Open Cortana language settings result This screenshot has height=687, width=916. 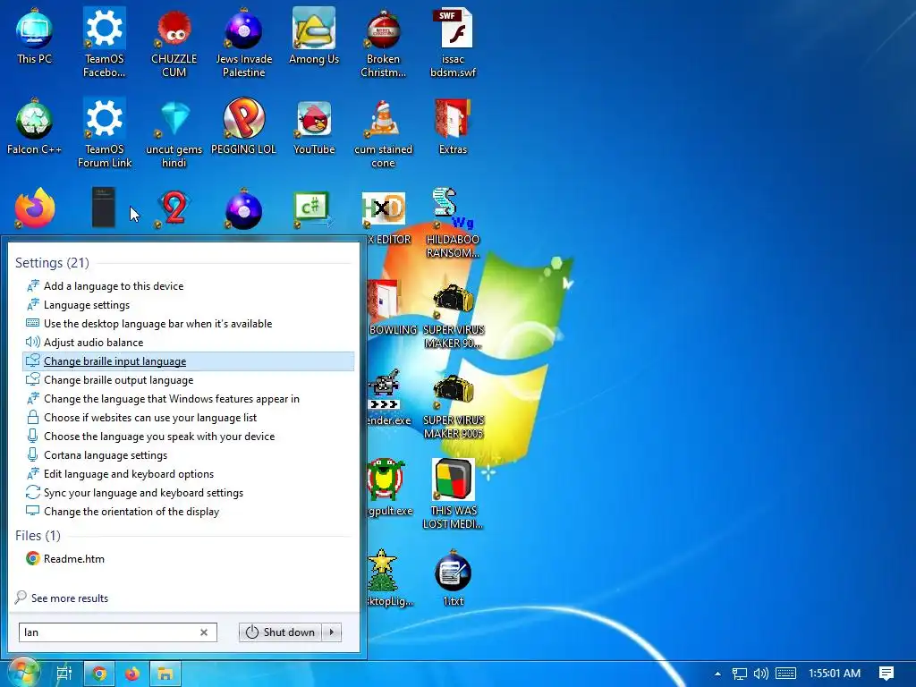click(x=188, y=454)
